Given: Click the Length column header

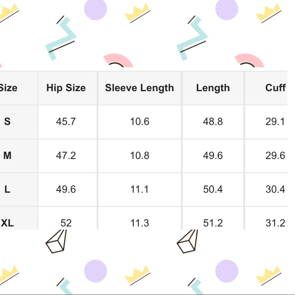Looking at the screenshot, I should (x=213, y=88).
